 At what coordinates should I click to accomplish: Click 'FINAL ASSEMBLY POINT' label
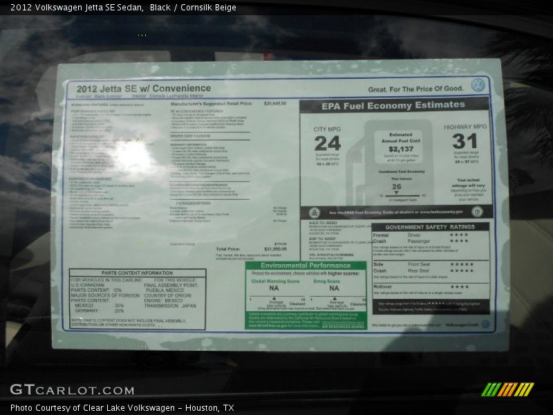[x=171, y=285]
